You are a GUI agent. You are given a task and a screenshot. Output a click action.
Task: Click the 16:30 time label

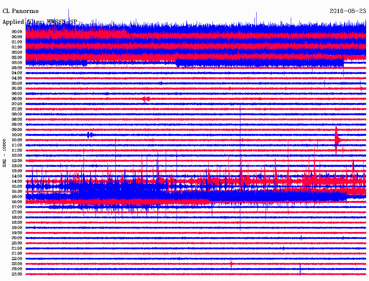click(17, 202)
